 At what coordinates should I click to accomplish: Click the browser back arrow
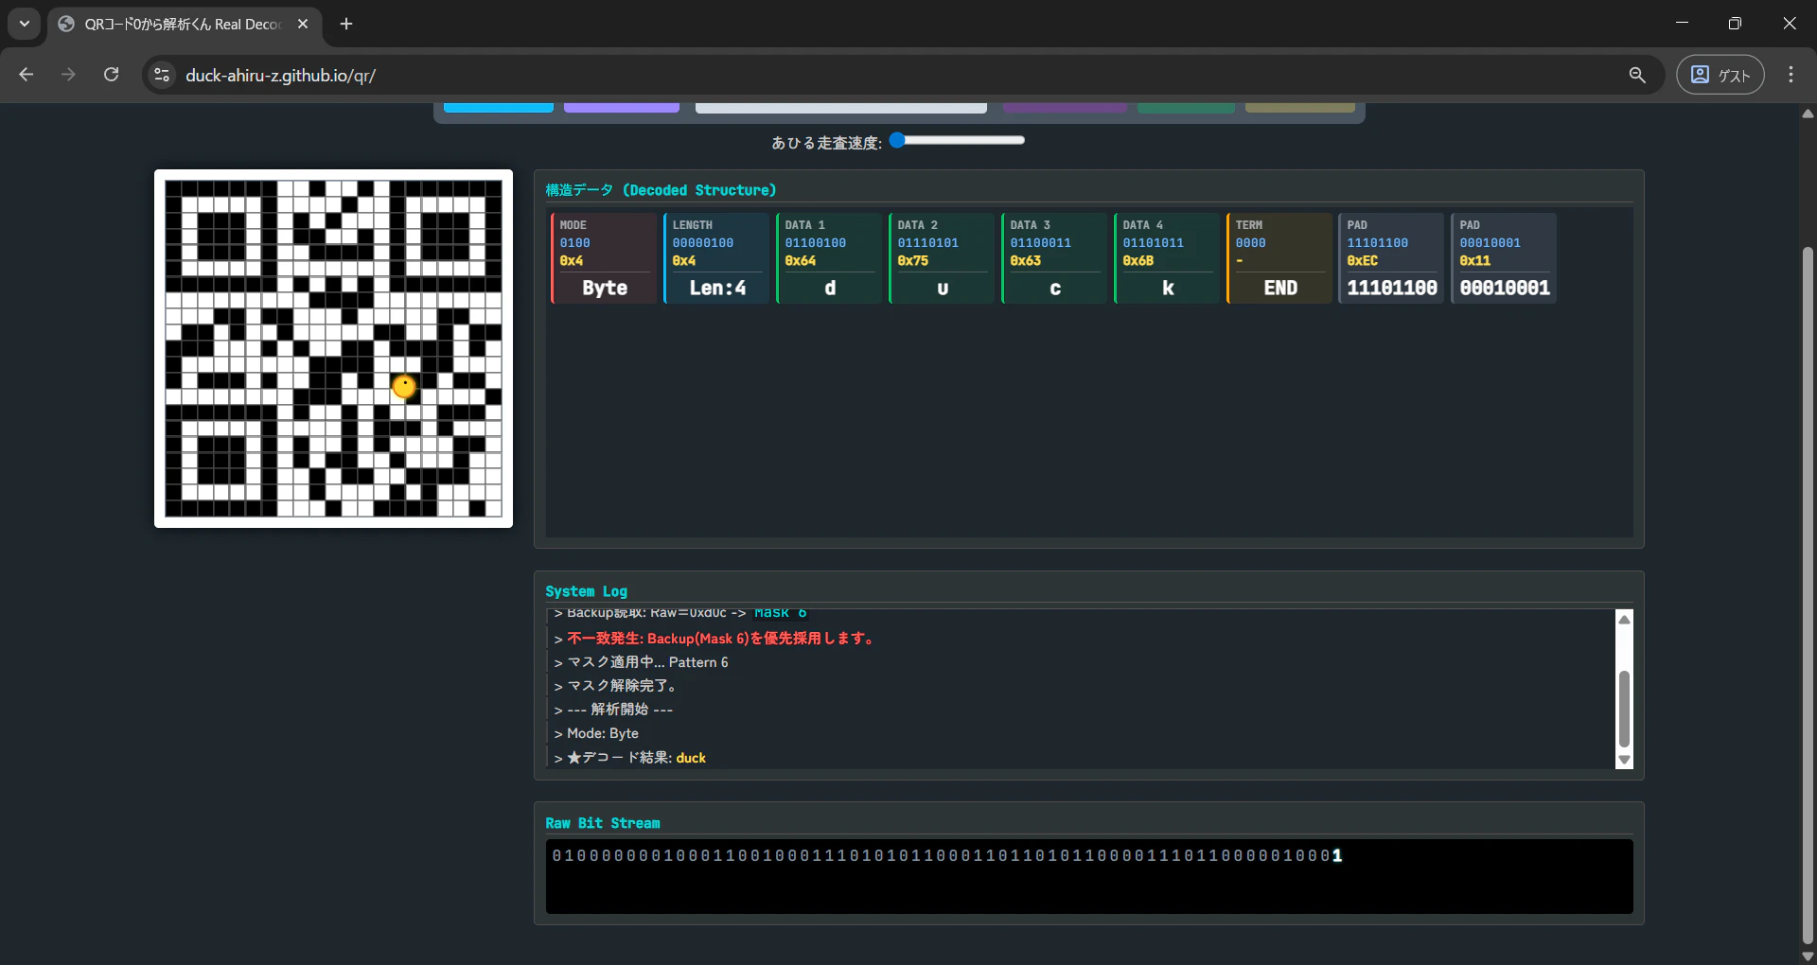(26, 75)
